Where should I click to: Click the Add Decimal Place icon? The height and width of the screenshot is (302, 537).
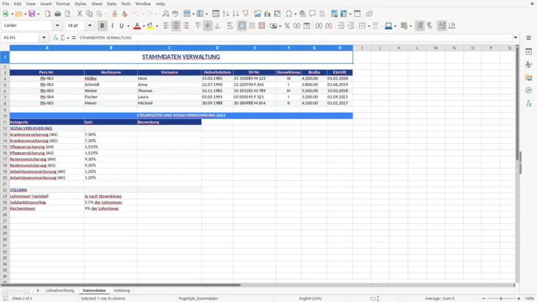pyautogui.click(x=318, y=26)
